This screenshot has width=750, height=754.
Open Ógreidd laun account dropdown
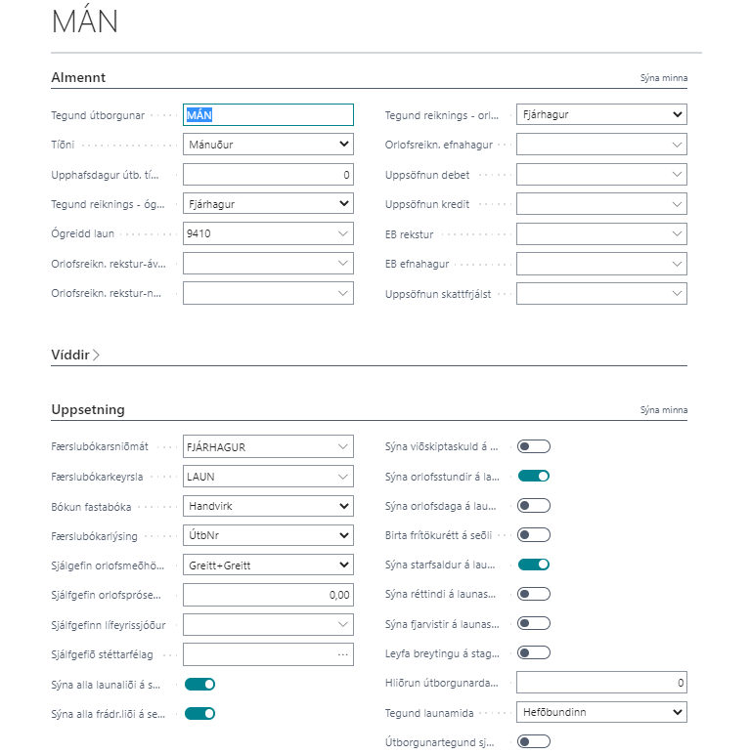(342, 233)
